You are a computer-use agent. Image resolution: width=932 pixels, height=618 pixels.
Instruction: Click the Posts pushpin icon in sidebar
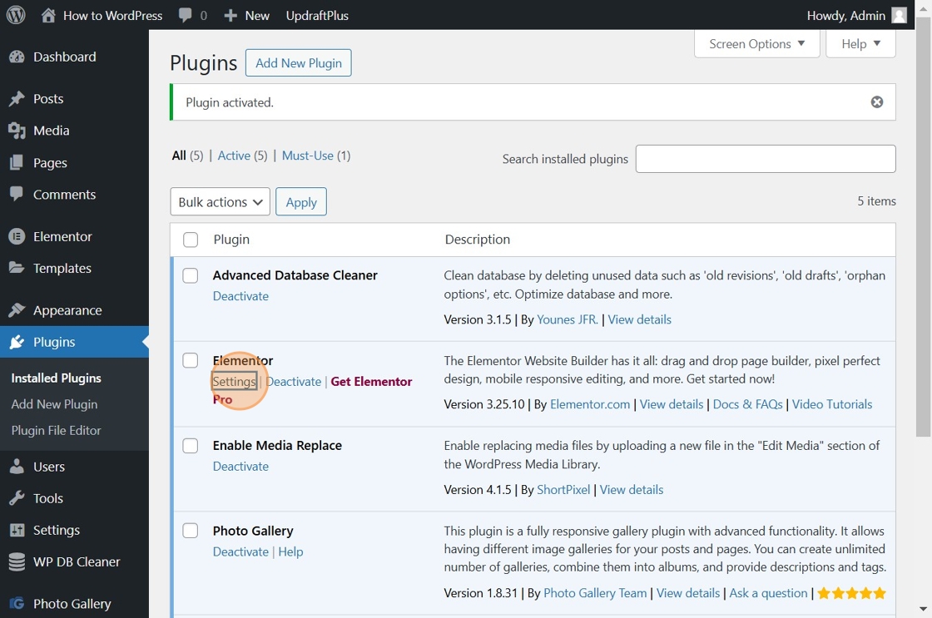point(17,99)
